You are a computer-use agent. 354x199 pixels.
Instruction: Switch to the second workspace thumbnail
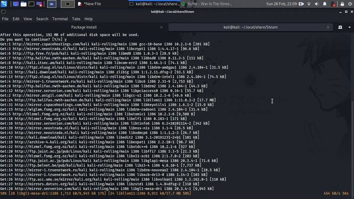(x=67, y=4)
